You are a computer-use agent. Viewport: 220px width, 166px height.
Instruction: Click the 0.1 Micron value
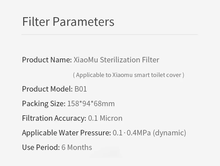point(105,118)
